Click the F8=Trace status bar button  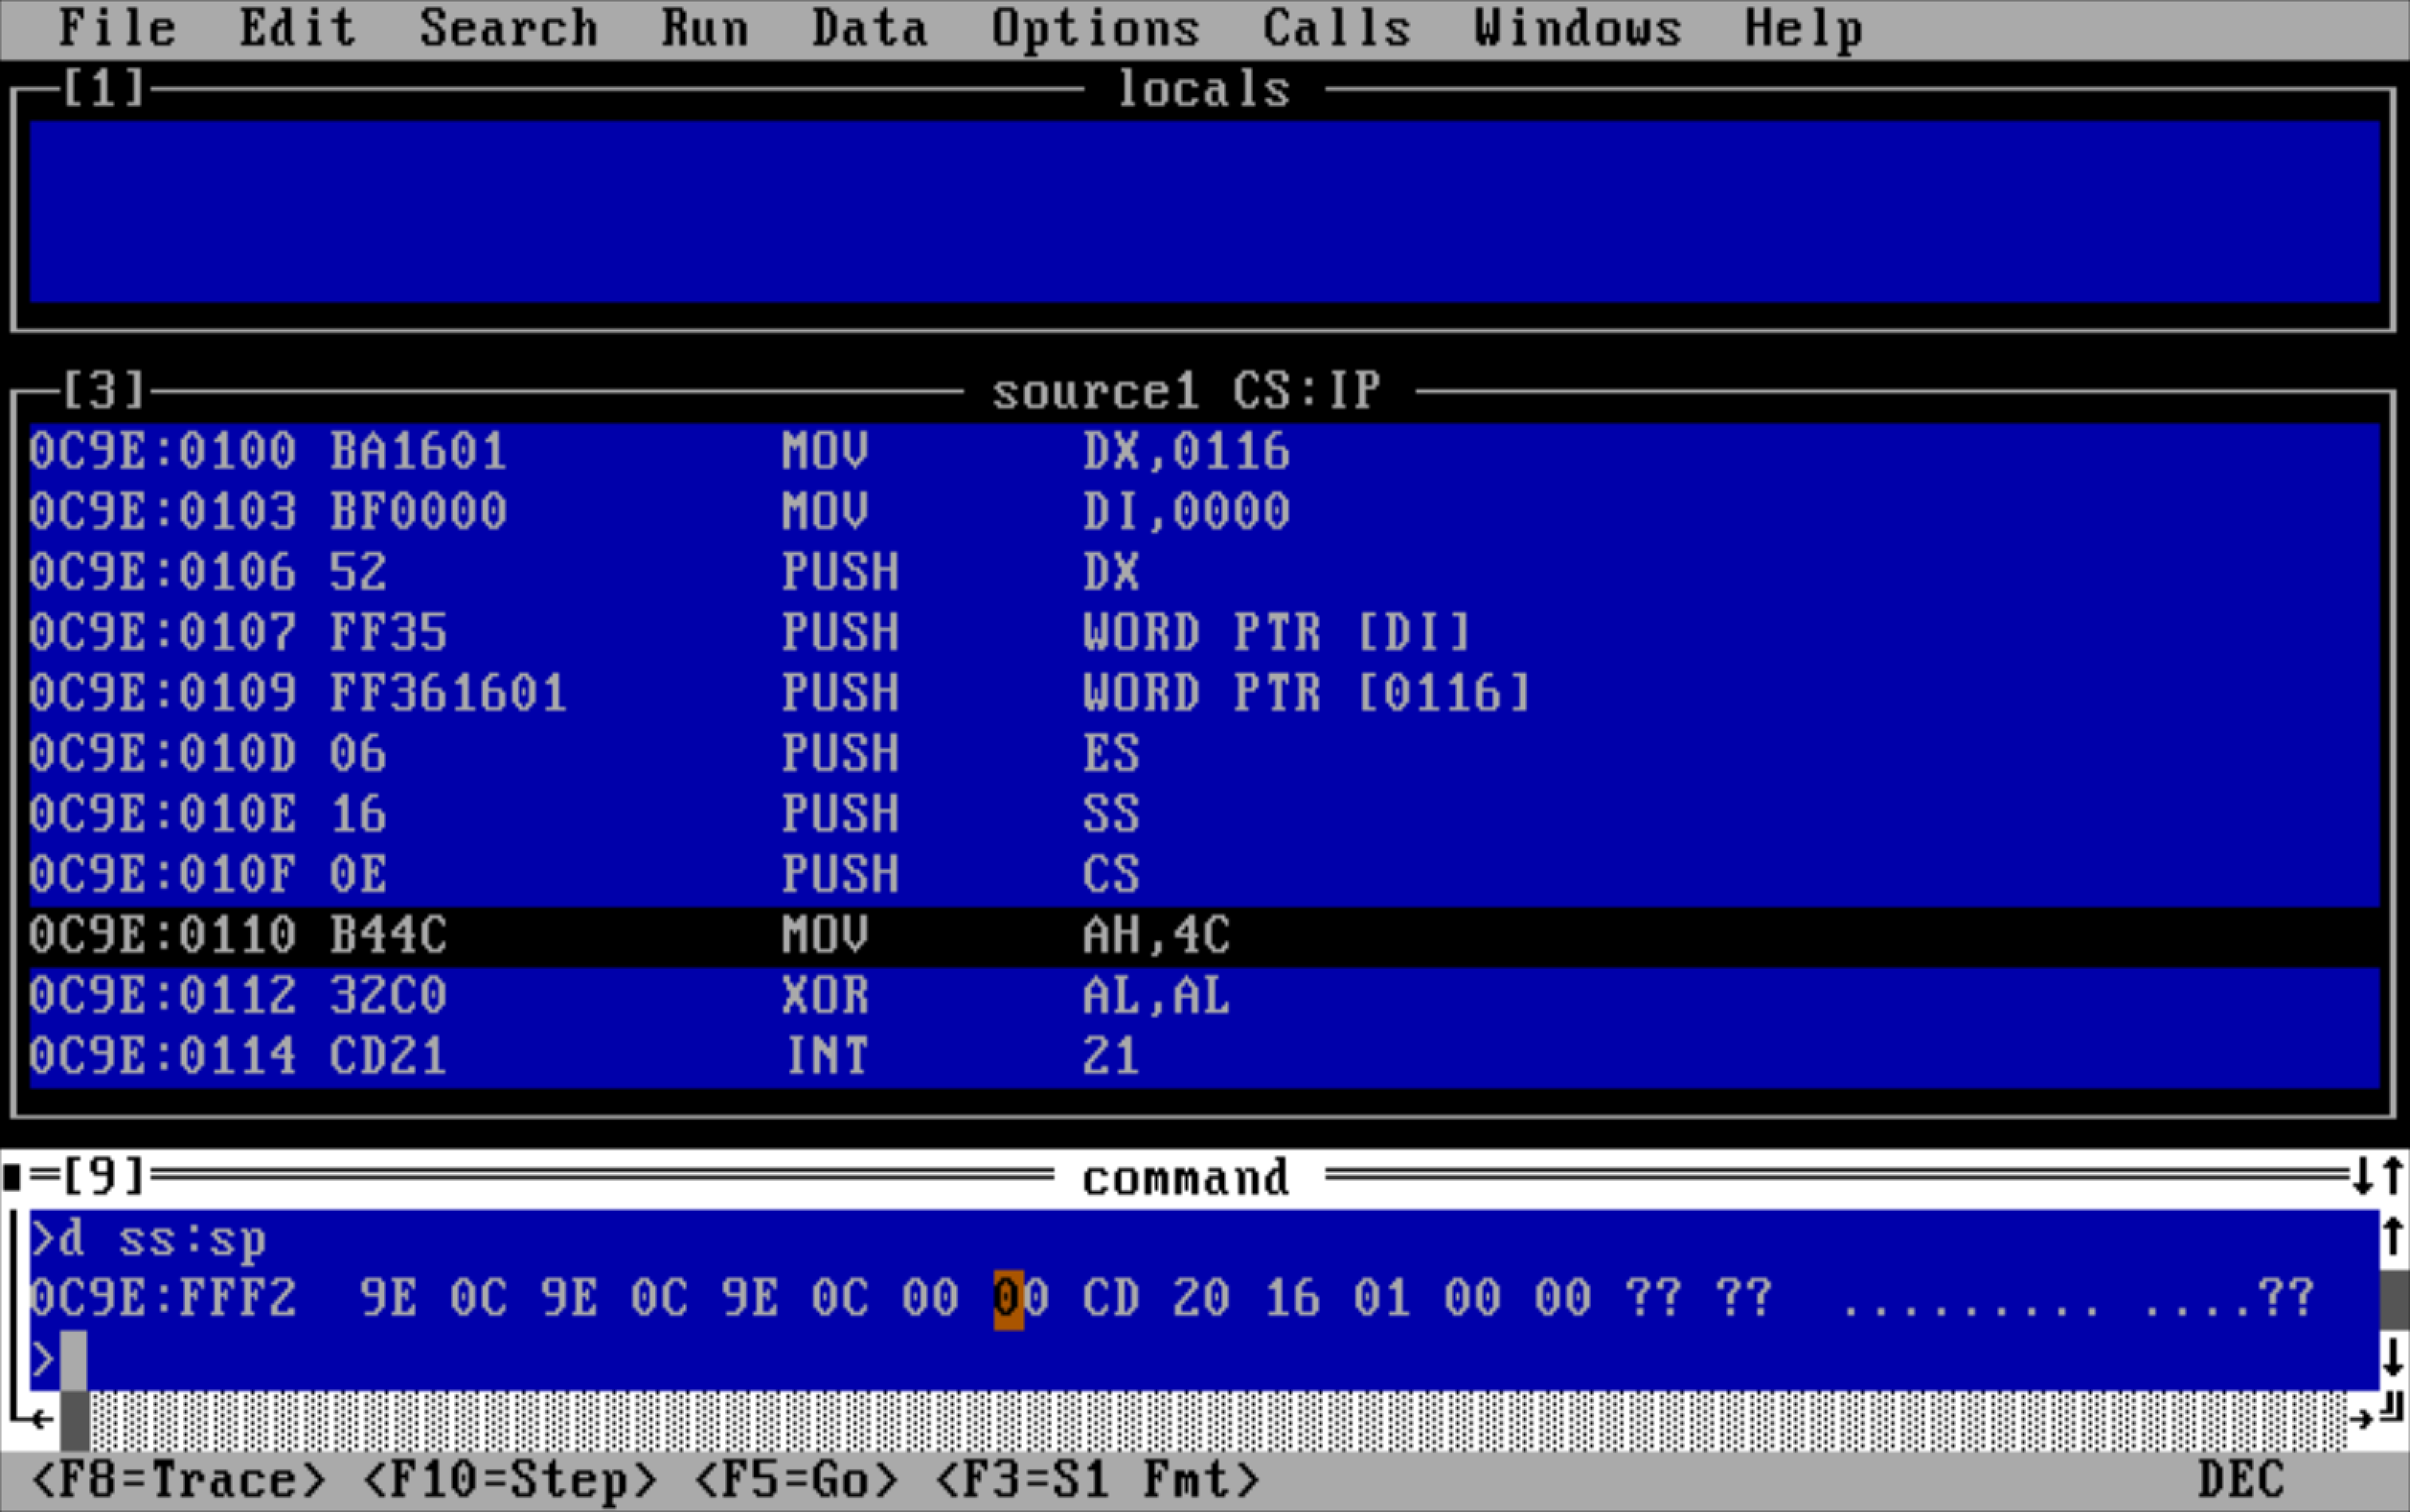pos(179,1481)
